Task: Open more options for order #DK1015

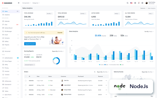Action: (x=106, y=94)
